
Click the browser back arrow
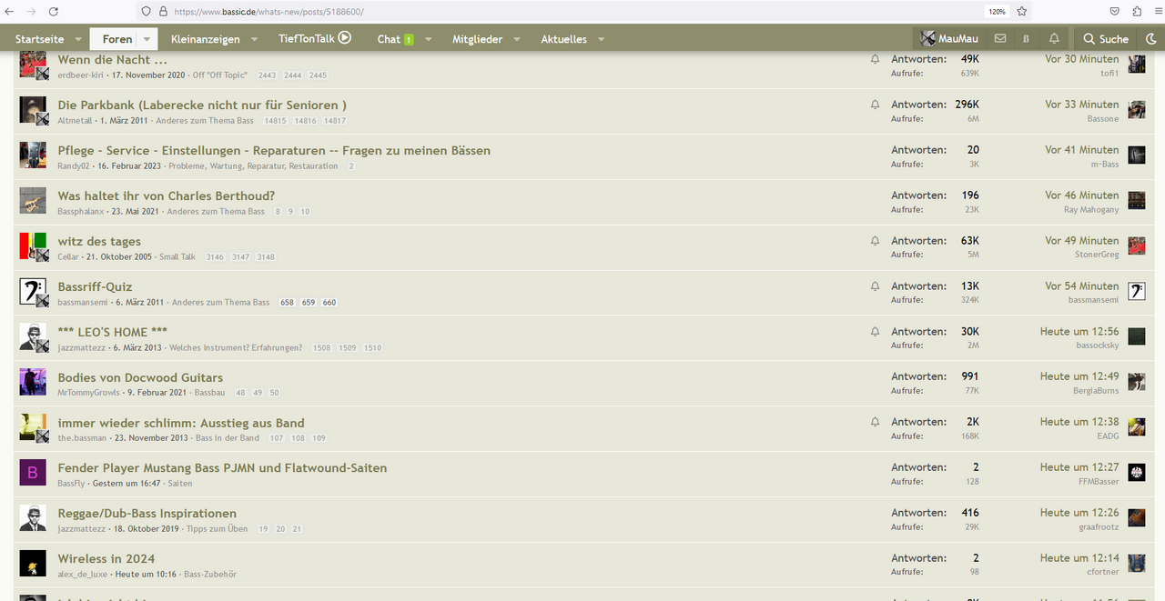tap(10, 11)
